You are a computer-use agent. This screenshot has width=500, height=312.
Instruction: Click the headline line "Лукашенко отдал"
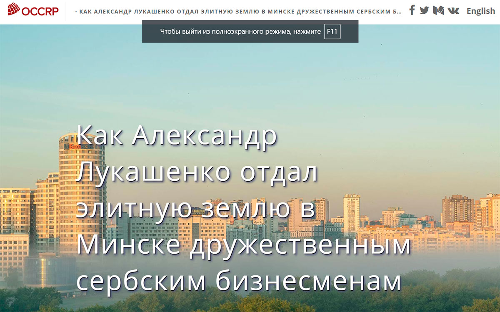(197, 172)
